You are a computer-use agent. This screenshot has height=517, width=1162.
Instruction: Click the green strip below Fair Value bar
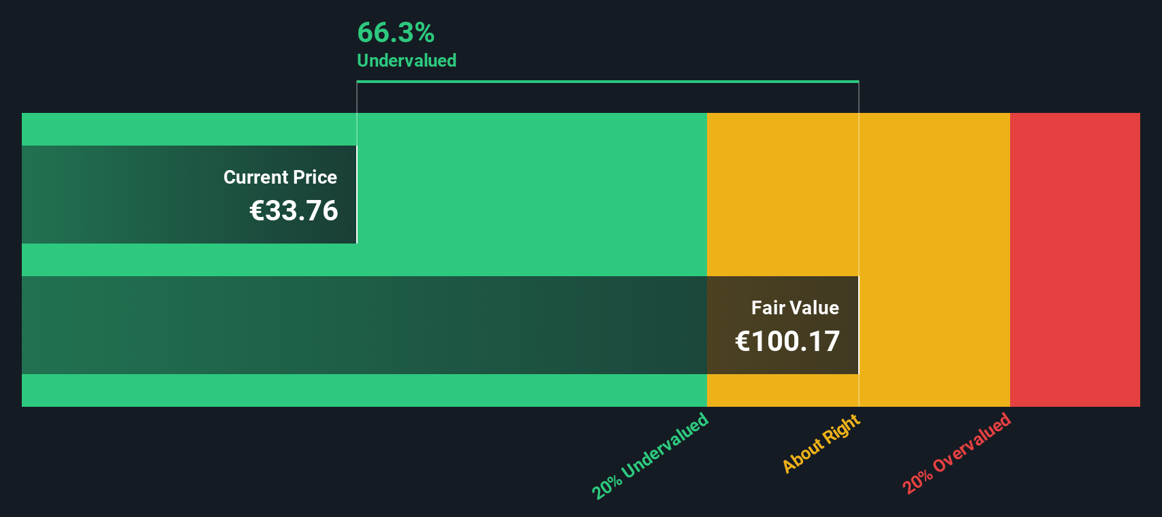(364, 390)
